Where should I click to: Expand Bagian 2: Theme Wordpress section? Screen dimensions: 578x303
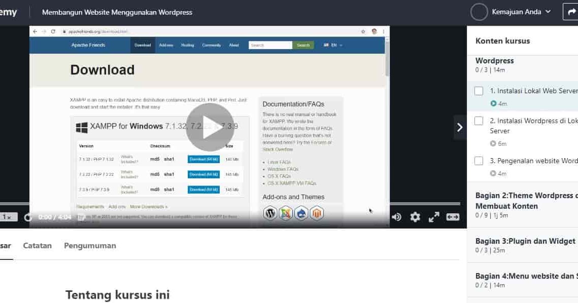tap(522, 205)
